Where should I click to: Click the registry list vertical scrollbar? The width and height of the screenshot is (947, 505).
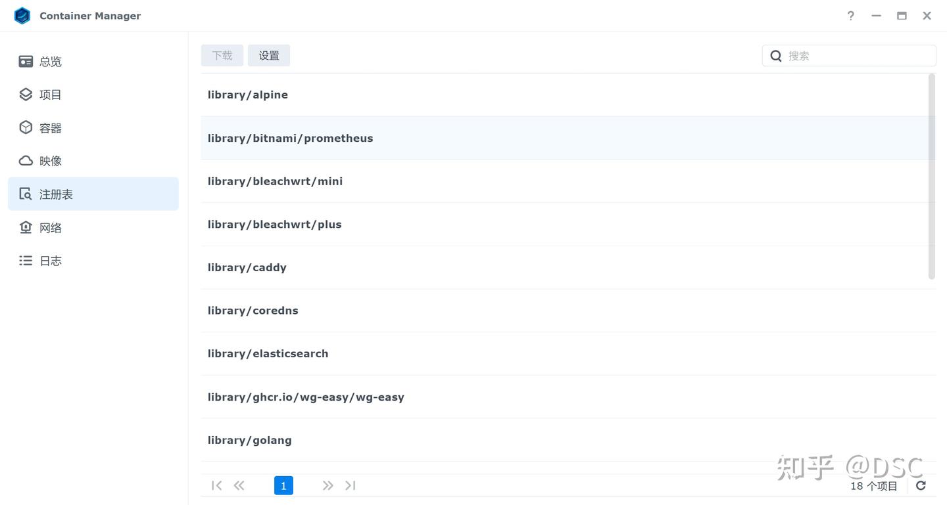[932, 176]
